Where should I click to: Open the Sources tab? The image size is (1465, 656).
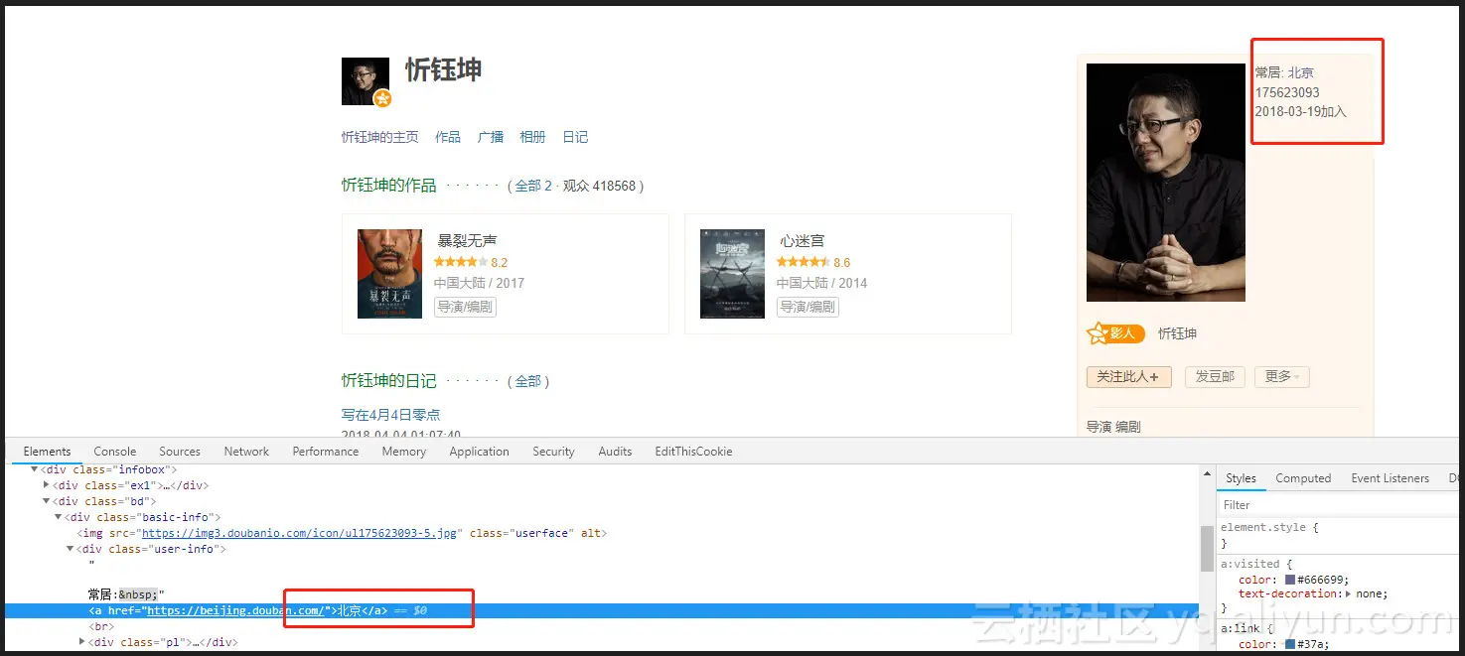pos(180,452)
